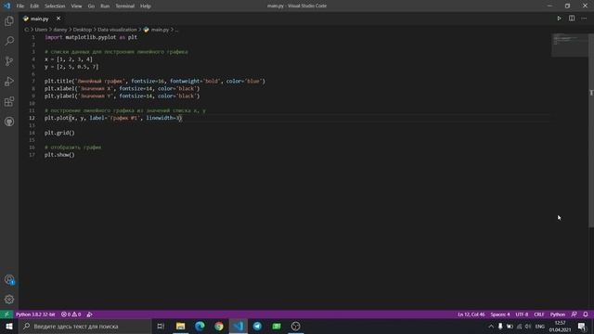Open the Run menu
The width and height of the screenshot is (594, 334).
tap(105, 6)
